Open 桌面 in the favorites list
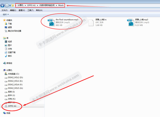 [6, 27]
